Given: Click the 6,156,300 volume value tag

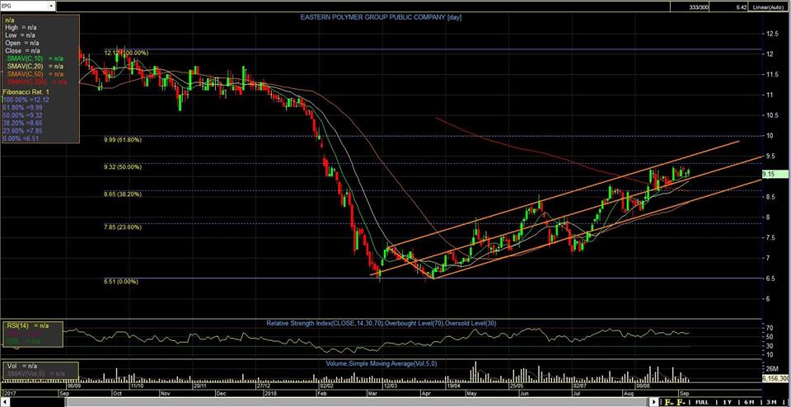Looking at the screenshot, I should [776, 377].
